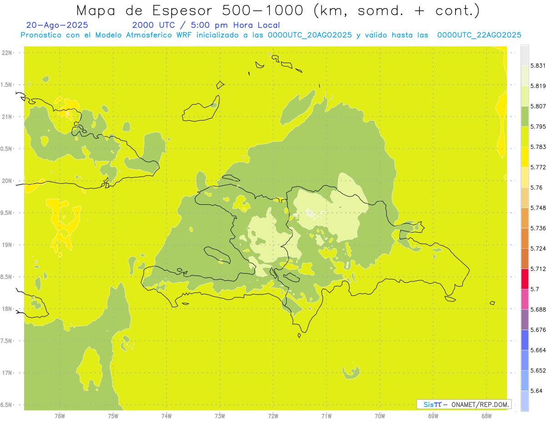Click the 5.652 colorbar value
Image resolution: width=546 pixels, height=422 pixels.
click(x=538, y=371)
